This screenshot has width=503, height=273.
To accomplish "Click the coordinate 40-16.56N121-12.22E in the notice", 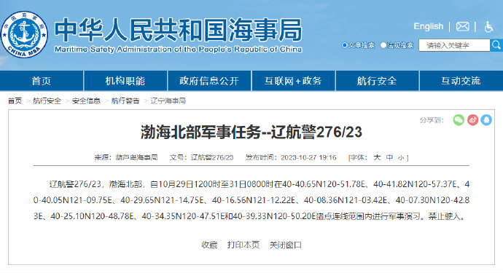I will point(254,200).
